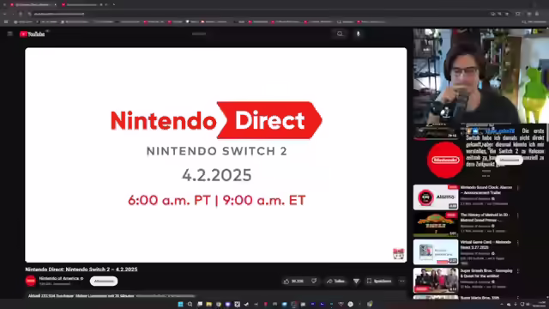Open options menu for Alarmo Announcement Trailer

tap(518, 188)
